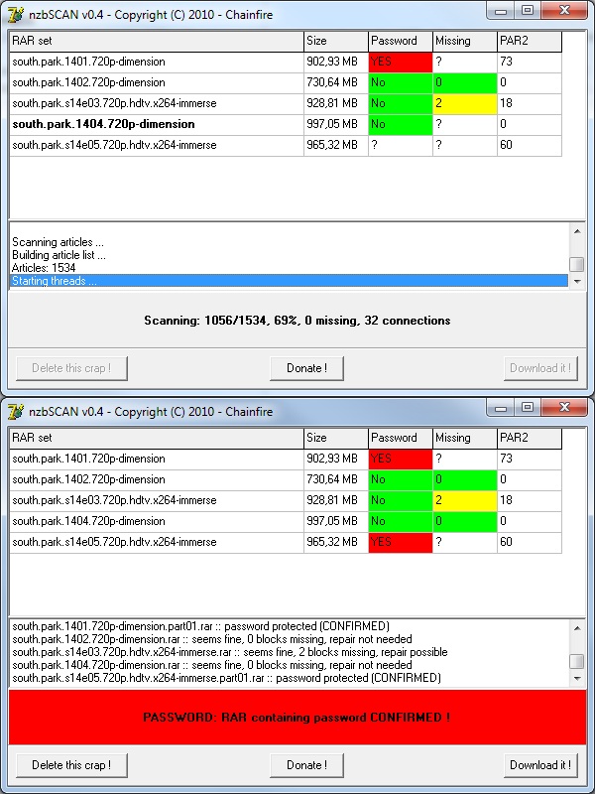Select 'Building article list ...' log line
Screen dimensions: 595x794
[289, 255]
